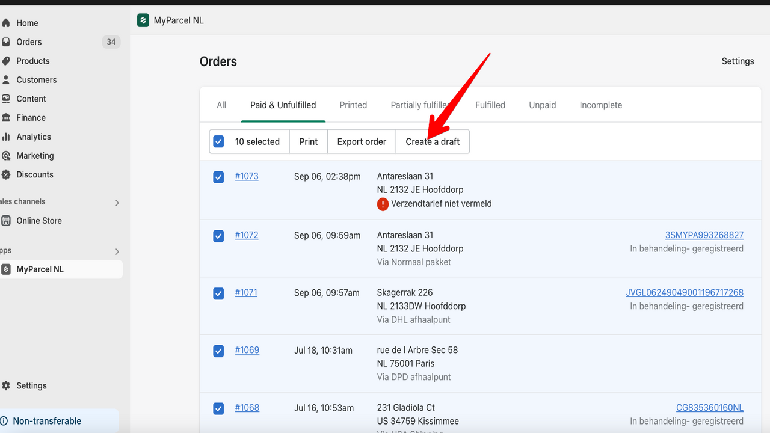Uncheck order #1069 checkbox

[x=218, y=351]
